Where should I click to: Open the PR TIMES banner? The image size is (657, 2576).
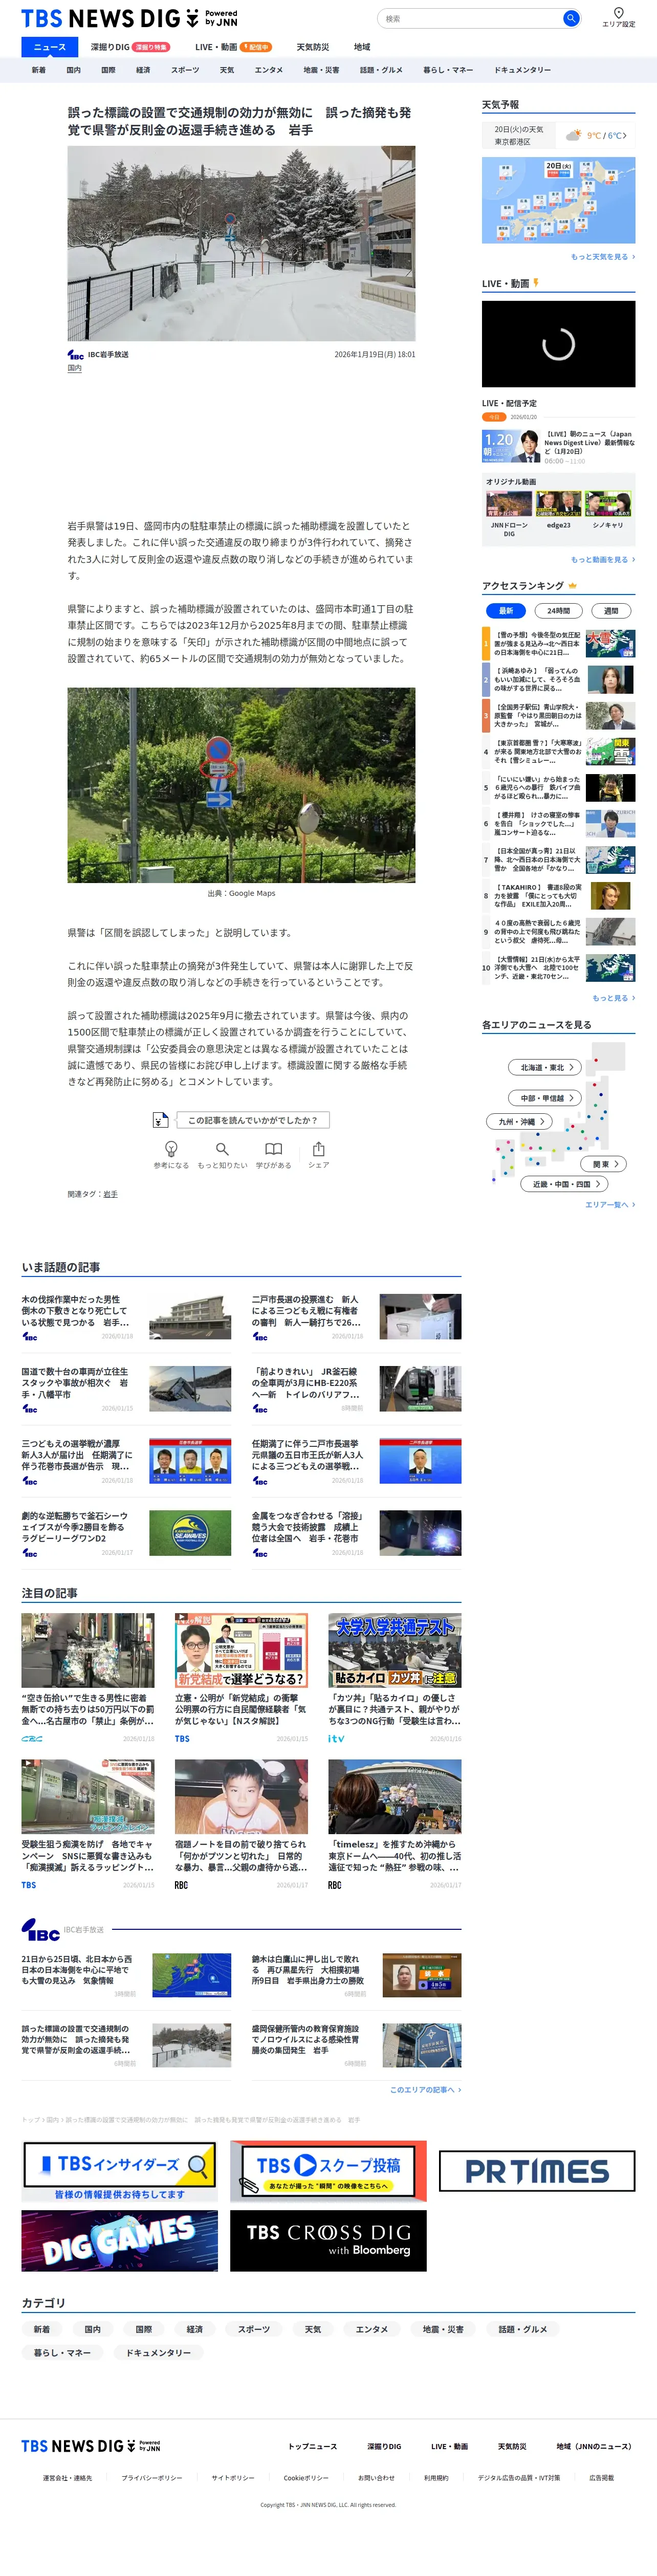537,2170
